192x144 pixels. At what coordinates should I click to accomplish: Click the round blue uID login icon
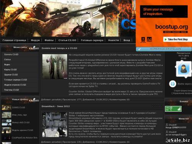(x=172, y=84)
